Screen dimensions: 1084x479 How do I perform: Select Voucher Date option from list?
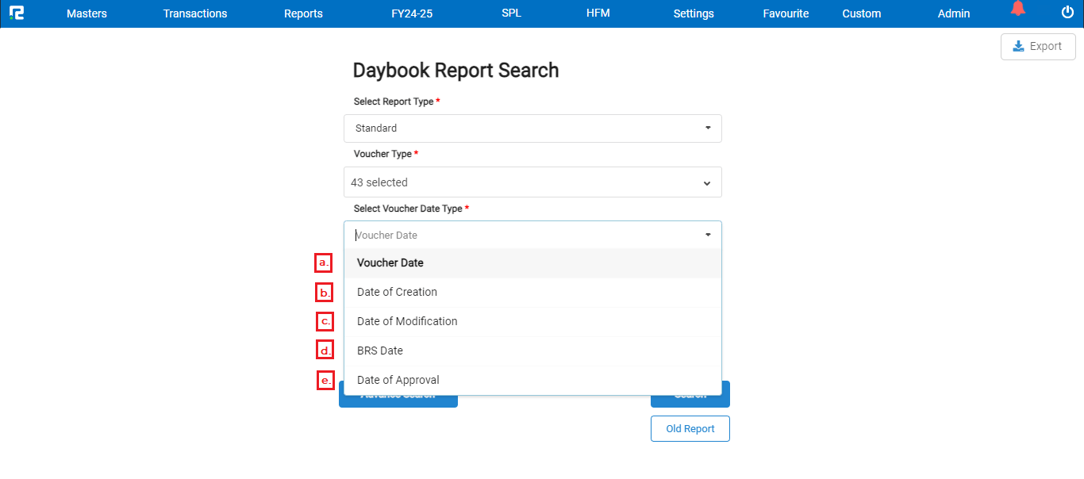(390, 263)
